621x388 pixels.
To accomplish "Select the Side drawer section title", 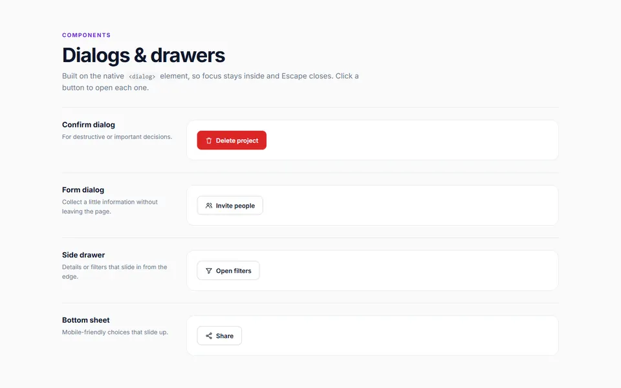I will [x=83, y=255].
